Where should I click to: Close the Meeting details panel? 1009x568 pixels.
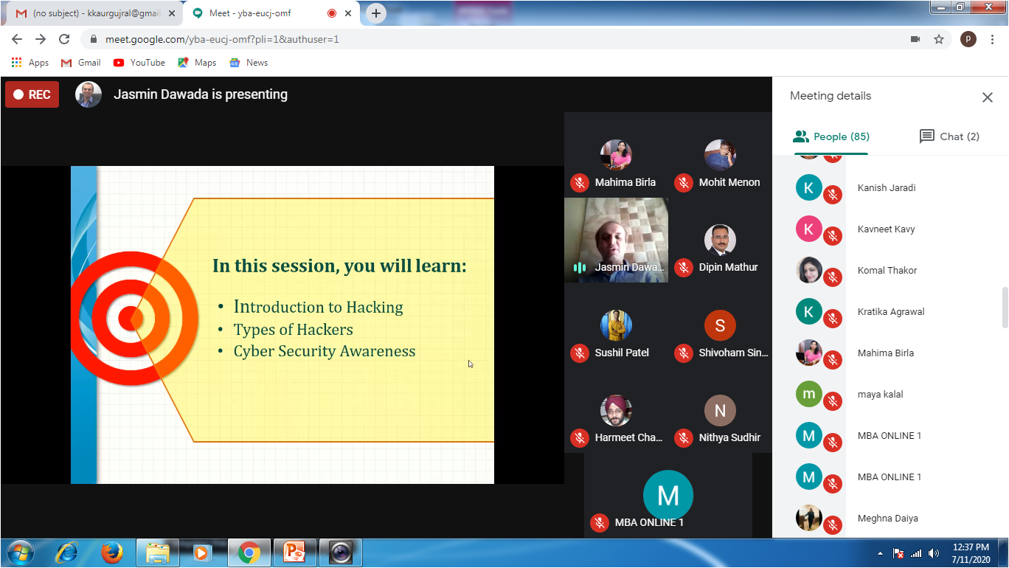pyautogui.click(x=987, y=97)
